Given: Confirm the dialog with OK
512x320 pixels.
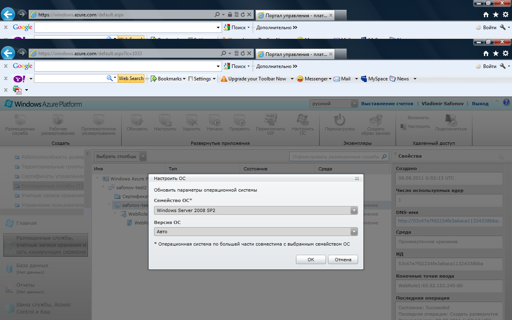Looking at the screenshot, I should [311, 260].
